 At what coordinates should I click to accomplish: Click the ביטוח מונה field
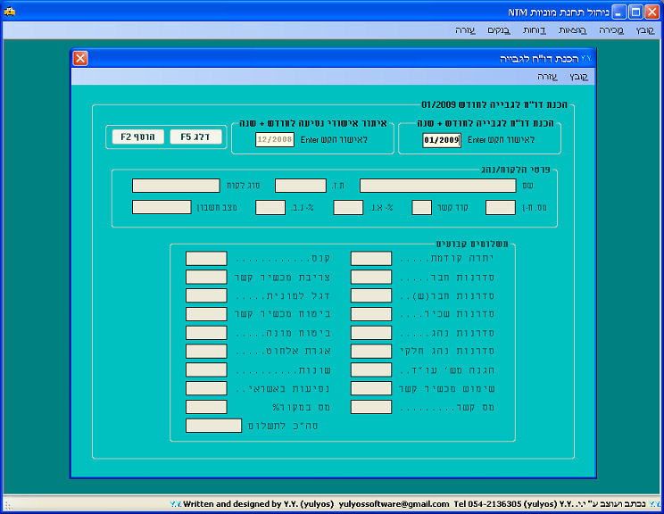coord(207,333)
